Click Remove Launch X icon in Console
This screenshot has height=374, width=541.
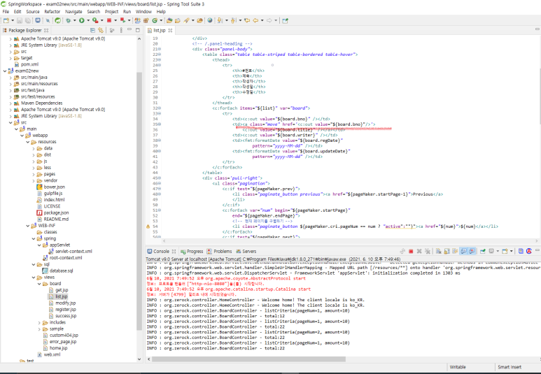click(x=419, y=251)
